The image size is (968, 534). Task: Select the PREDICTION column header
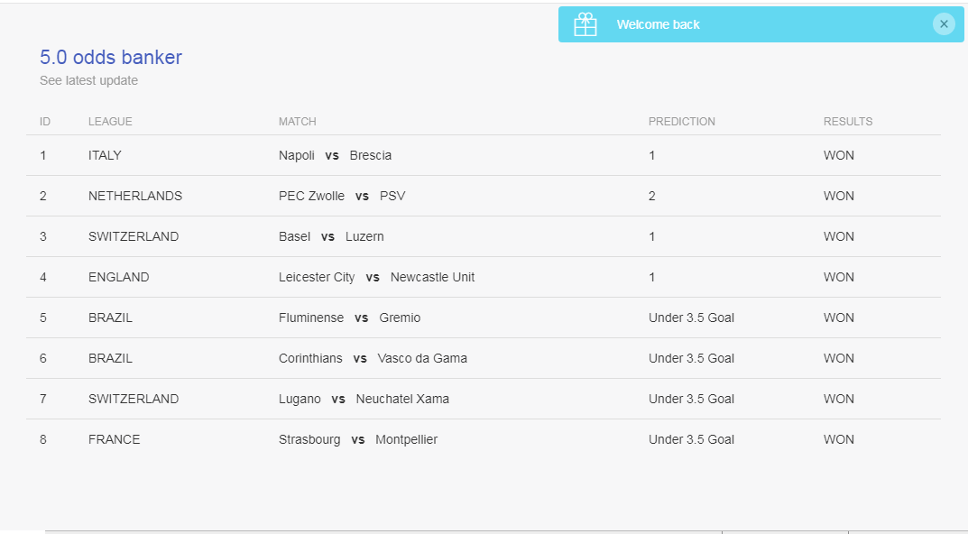681,122
